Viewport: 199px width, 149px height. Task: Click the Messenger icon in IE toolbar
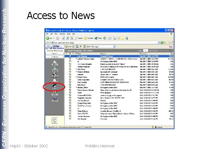click(x=127, y=38)
